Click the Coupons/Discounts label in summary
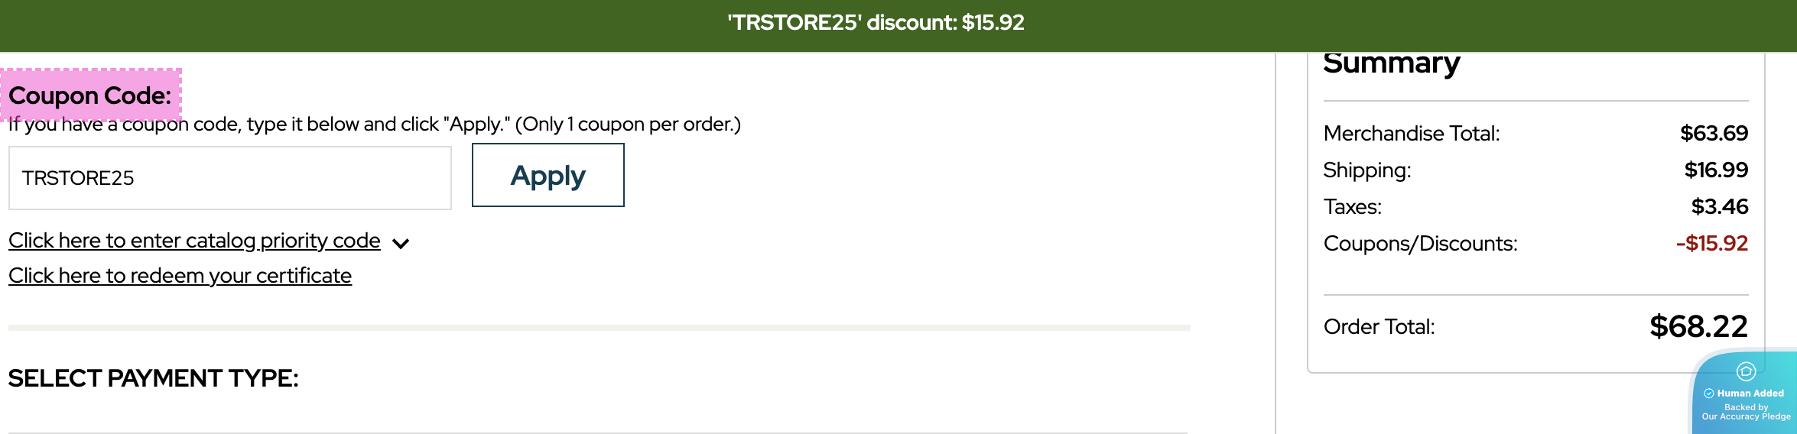This screenshot has width=1797, height=434. (1420, 244)
